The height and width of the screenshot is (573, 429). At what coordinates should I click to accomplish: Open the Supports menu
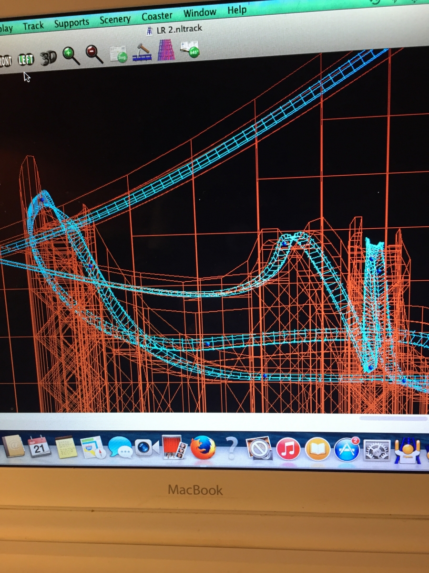point(71,23)
